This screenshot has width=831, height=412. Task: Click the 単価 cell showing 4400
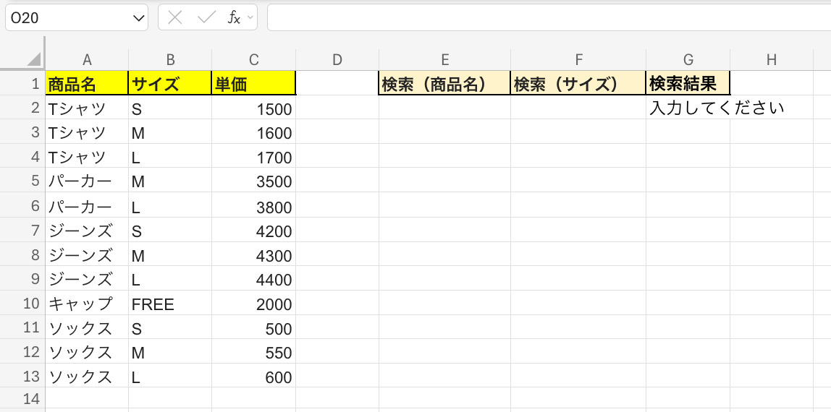click(x=254, y=279)
